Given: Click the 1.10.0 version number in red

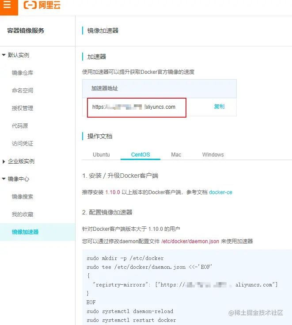Looking at the screenshot, I should 113,192.
